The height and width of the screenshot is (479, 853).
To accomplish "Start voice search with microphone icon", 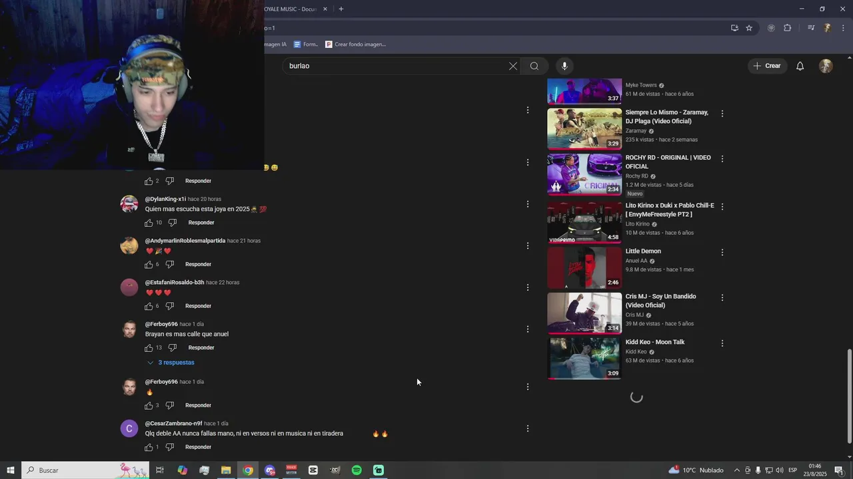I will (x=564, y=66).
